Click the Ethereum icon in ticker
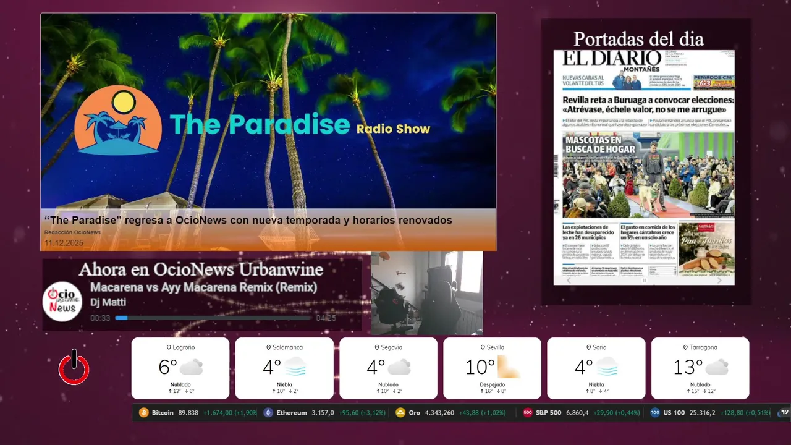The width and height of the screenshot is (791, 445). pos(268,413)
